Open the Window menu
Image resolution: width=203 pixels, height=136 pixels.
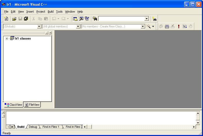point(70,12)
